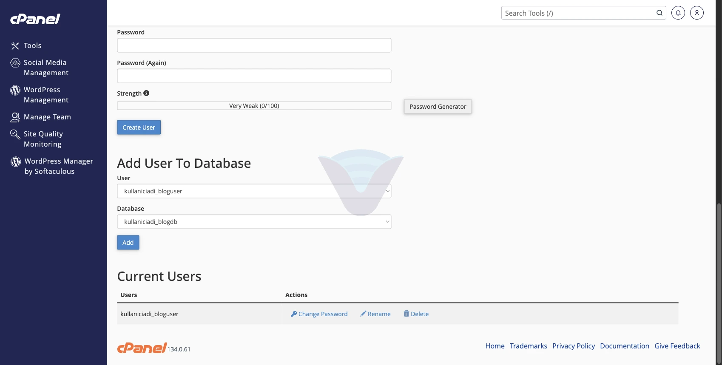Click the Social Media Management icon
The image size is (722, 365).
click(x=15, y=63)
